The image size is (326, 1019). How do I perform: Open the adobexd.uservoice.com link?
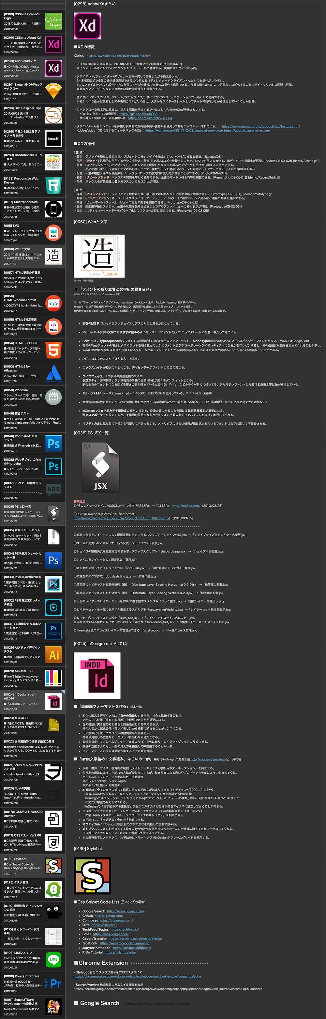pyautogui.click(x=247, y=131)
